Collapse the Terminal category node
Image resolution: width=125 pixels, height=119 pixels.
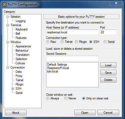8,25
